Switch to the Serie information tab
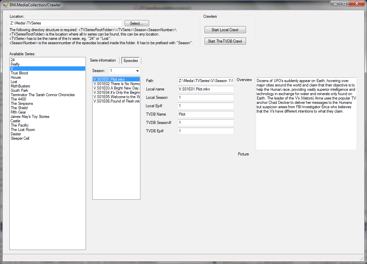This screenshot has width=367, height=264. tap(103, 60)
